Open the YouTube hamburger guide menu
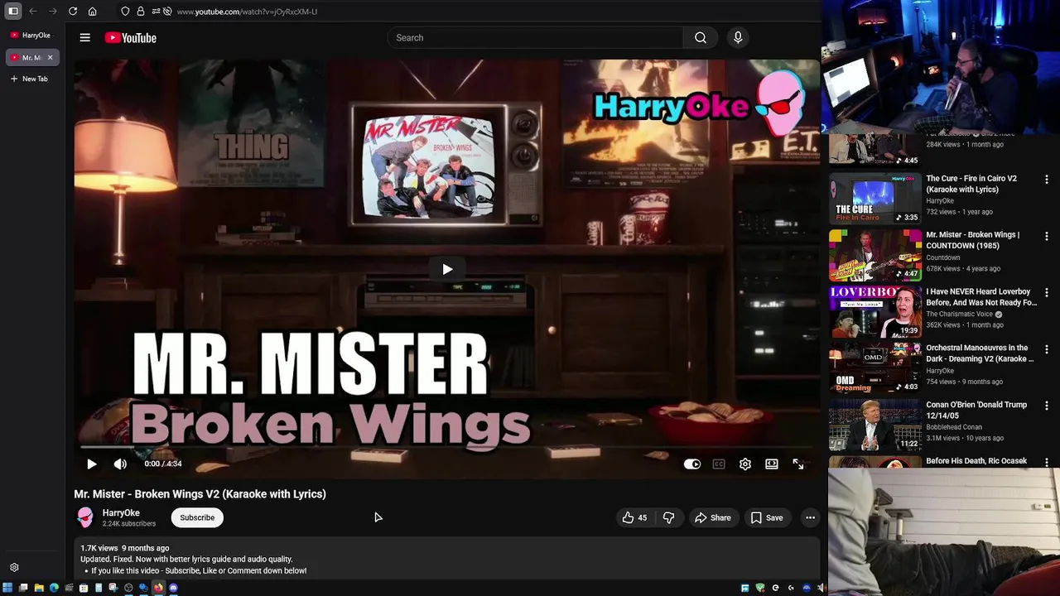 (x=84, y=37)
